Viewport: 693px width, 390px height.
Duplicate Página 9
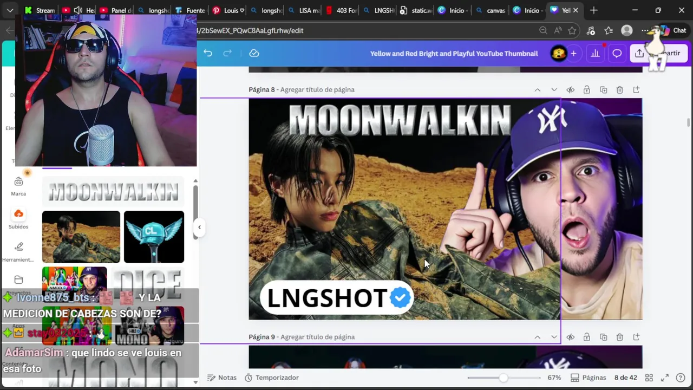click(603, 337)
